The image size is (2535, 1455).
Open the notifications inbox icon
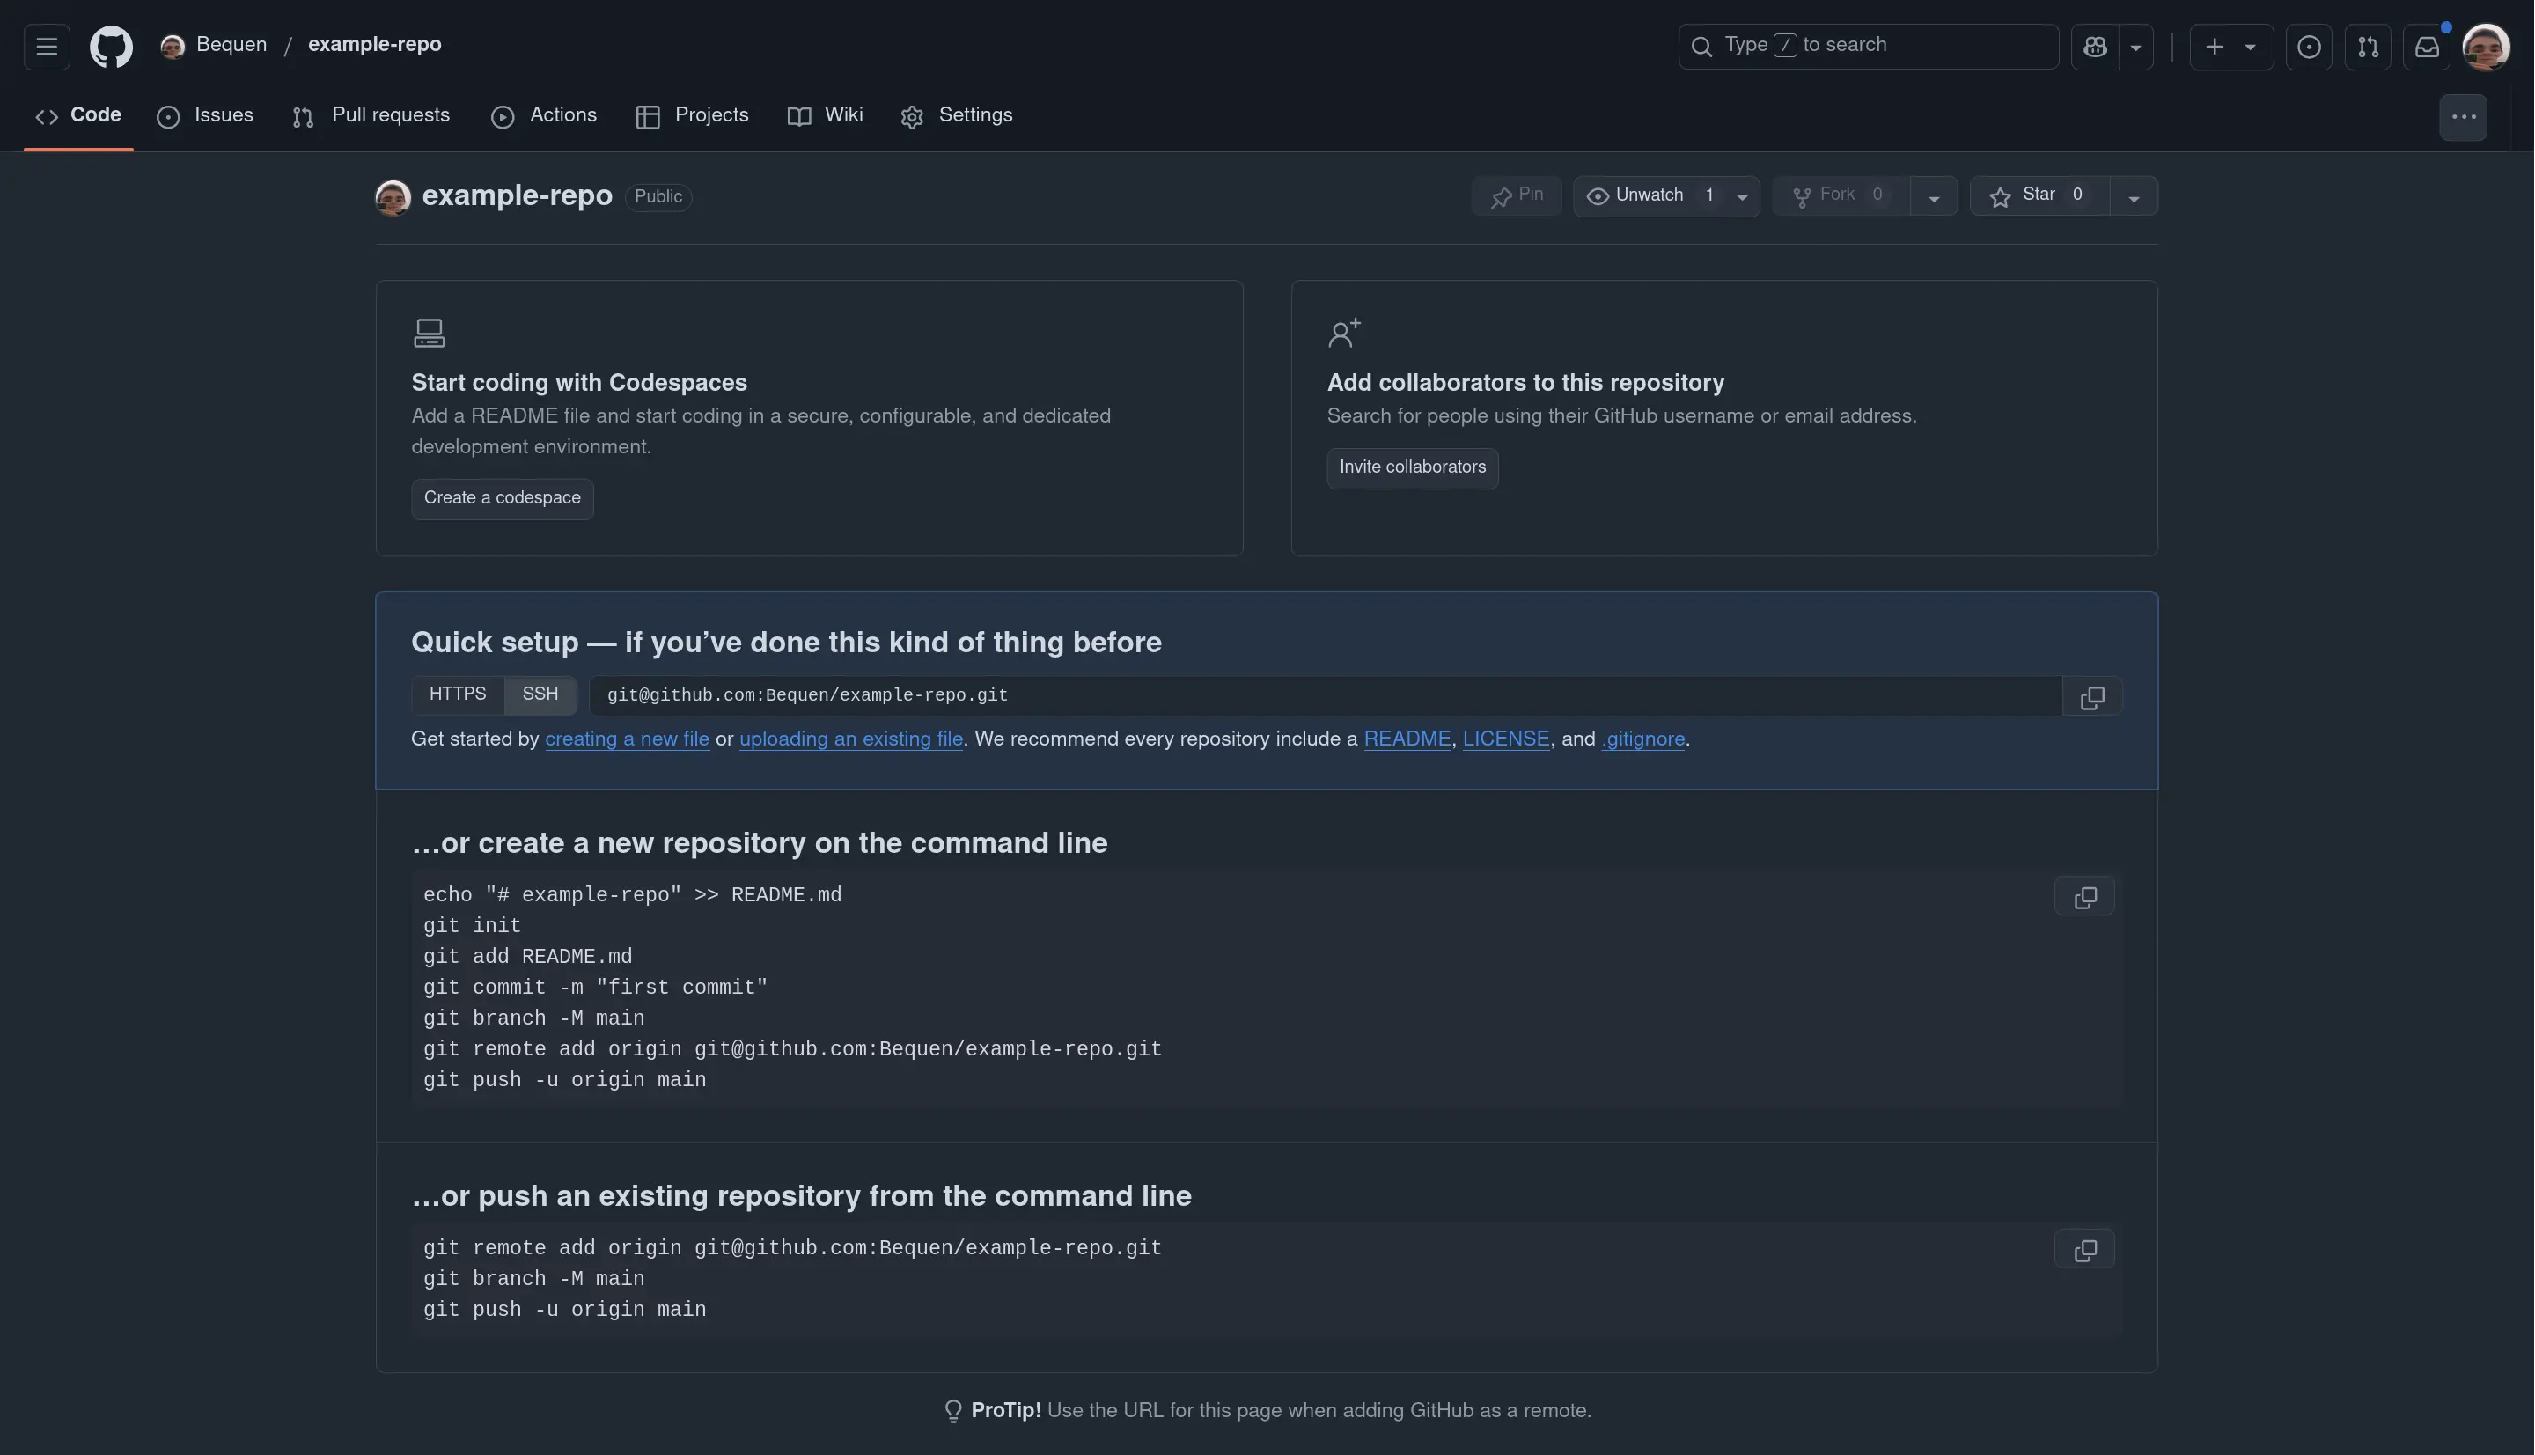click(x=2426, y=46)
